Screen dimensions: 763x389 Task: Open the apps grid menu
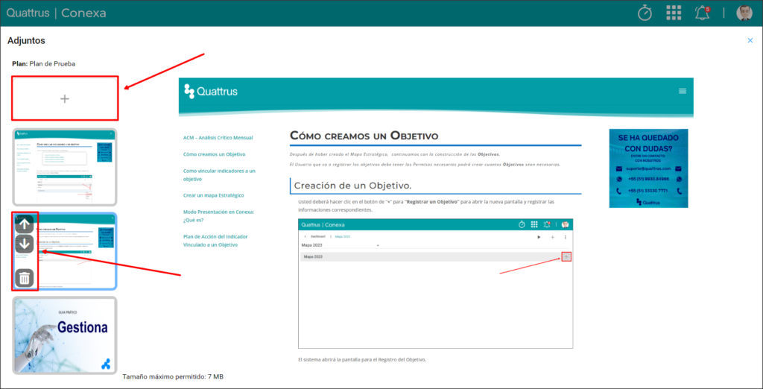coord(674,13)
